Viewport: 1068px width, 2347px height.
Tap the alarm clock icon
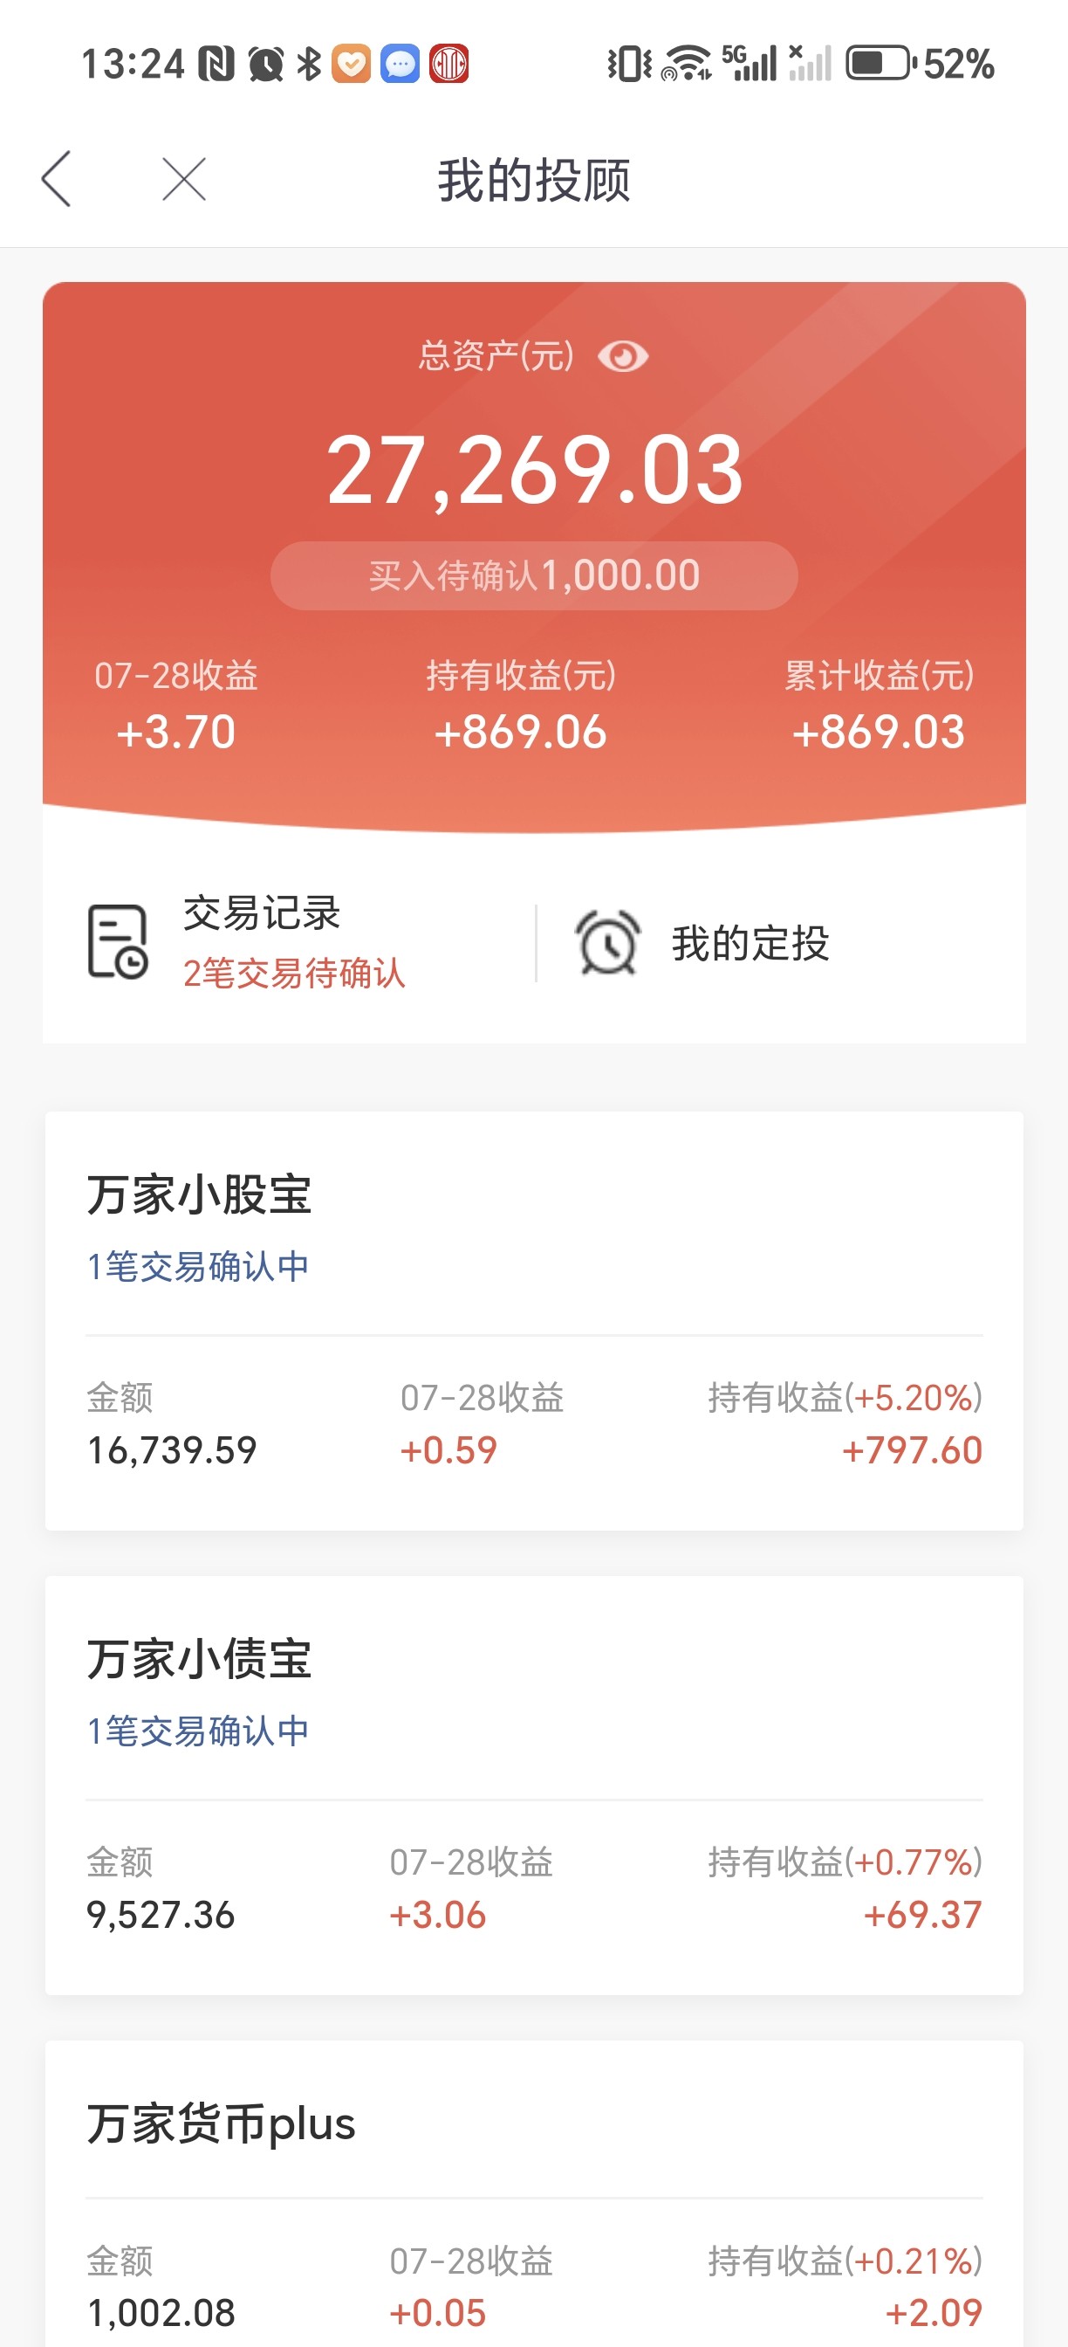point(607,942)
